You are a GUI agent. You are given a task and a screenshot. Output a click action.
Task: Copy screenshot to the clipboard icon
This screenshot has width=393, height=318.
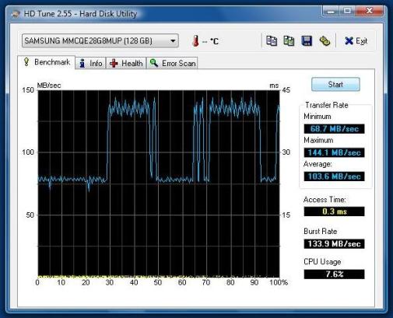[x=289, y=40]
